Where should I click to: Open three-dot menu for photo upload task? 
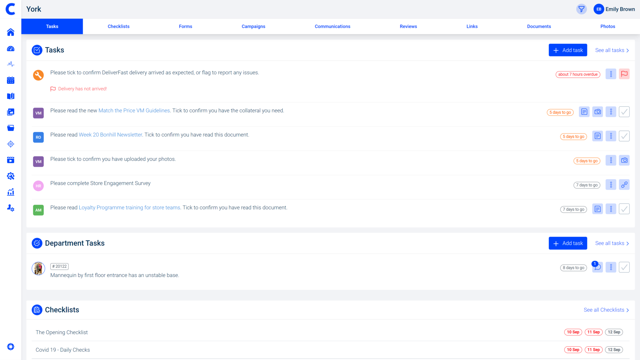(611, 161)
